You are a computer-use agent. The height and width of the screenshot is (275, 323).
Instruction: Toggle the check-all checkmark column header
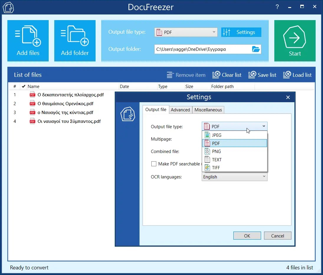tap(24, 86)
